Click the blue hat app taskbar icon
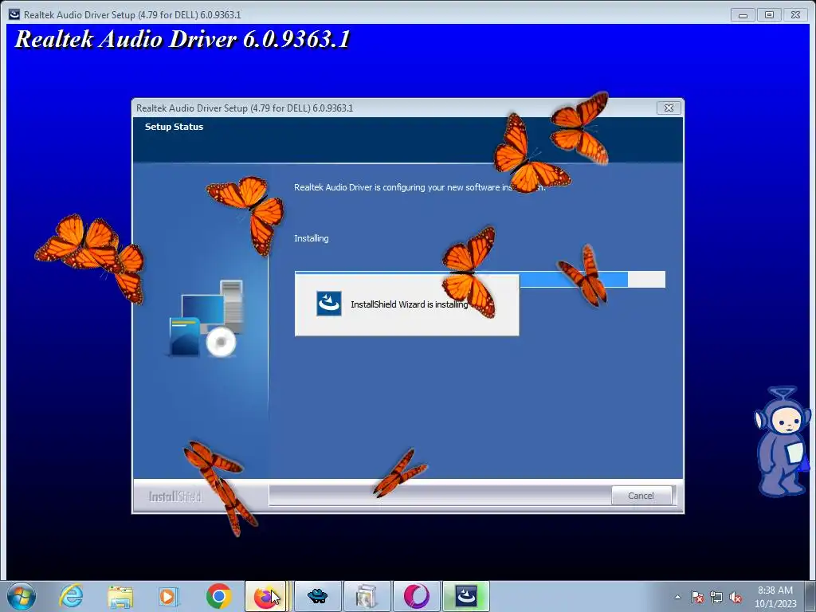 317,596
